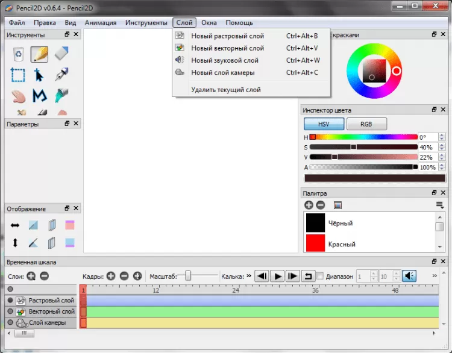
Task: Choose Удалить текущий слой
Action: 251,90
